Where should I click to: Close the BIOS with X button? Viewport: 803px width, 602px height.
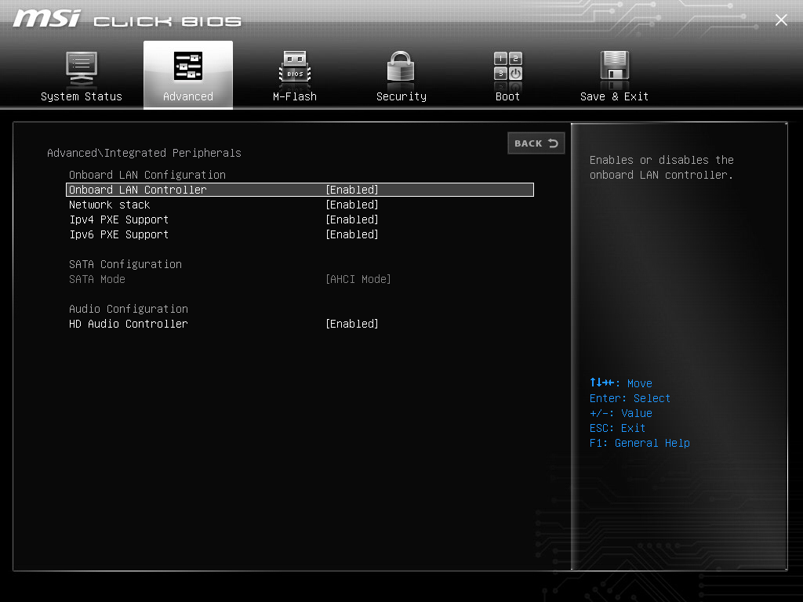[x=781, y=20]
